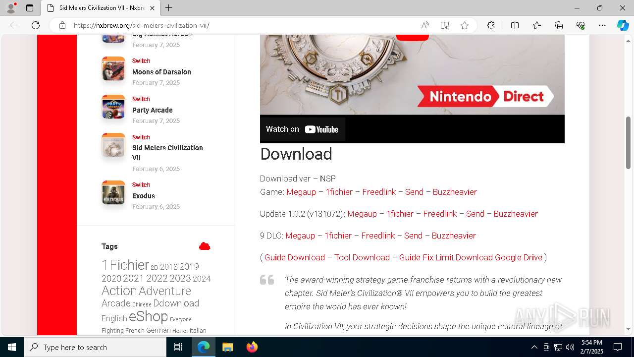Select the Action tag

[119, 291]
